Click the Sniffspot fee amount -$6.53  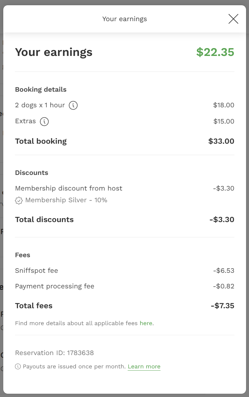click(224, 271)
